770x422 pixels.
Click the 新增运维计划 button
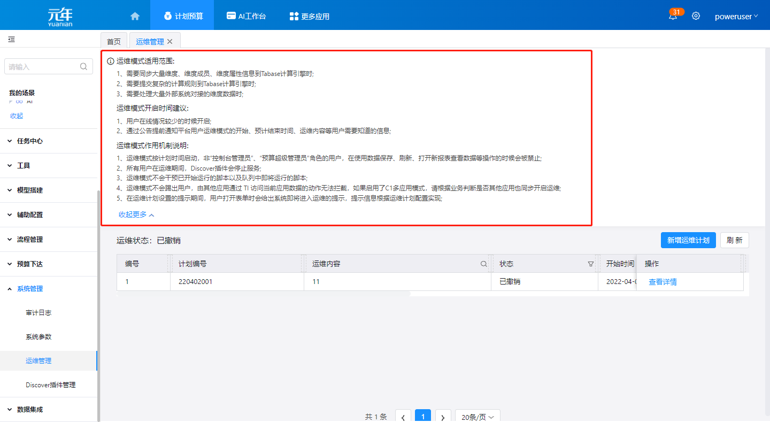(x=688, y=240)
